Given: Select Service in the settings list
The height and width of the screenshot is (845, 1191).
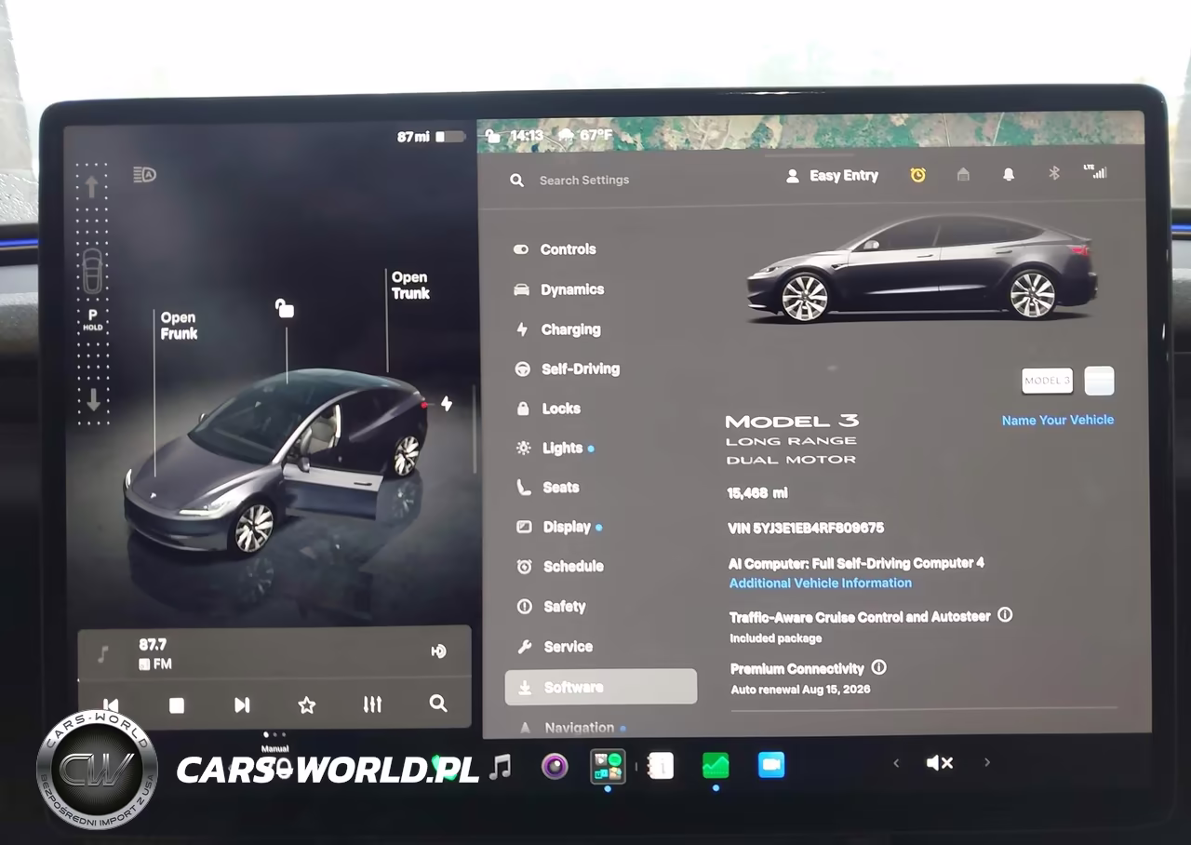Looking at the screenshot, I should (555, 647).
